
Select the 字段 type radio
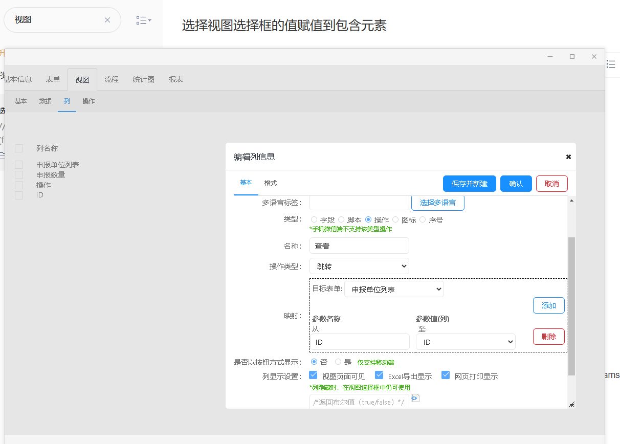314,219
